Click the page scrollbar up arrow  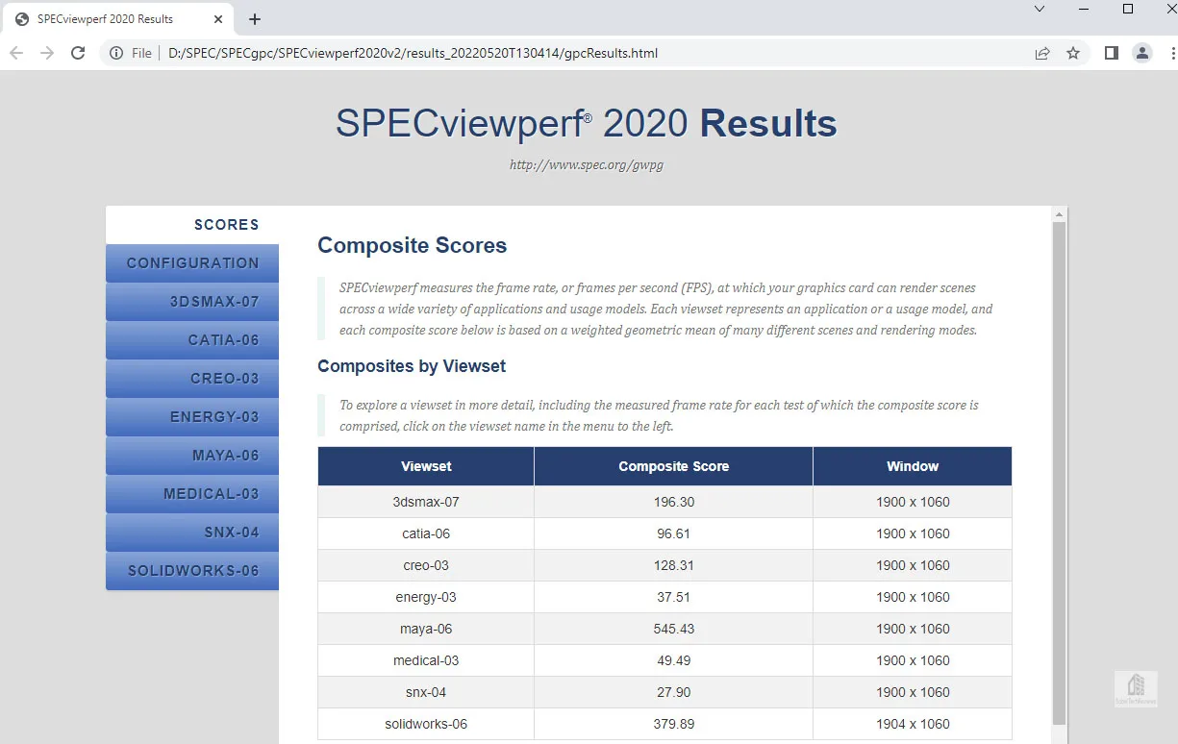(1060, 214)
